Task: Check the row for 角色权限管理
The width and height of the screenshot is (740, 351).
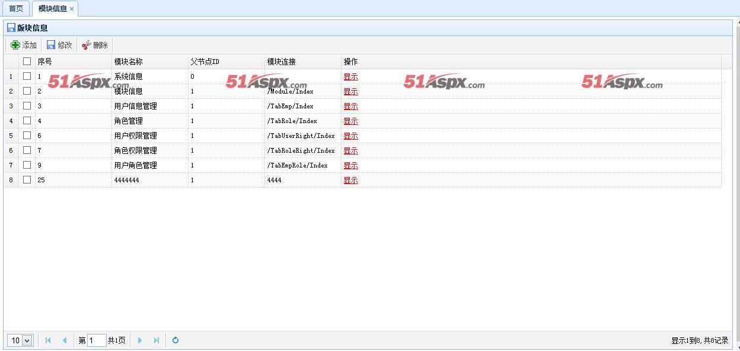Action: 27,150
